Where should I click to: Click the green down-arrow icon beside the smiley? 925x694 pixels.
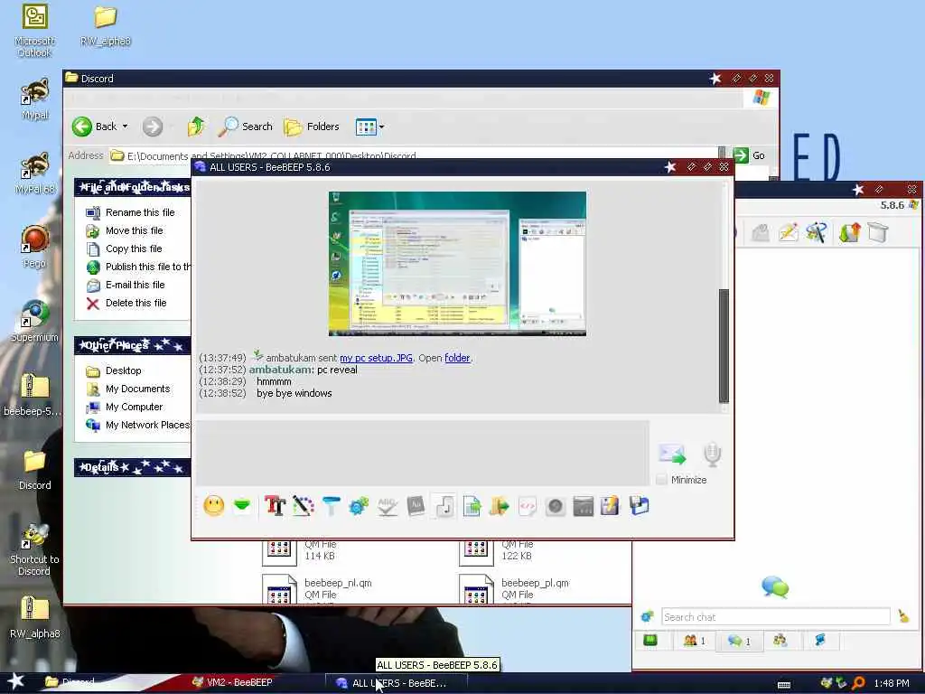pos(242,505)
